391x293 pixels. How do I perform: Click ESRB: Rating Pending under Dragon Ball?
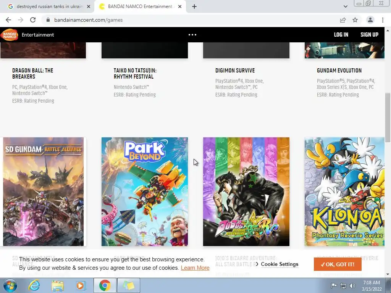tap(33, 101)
